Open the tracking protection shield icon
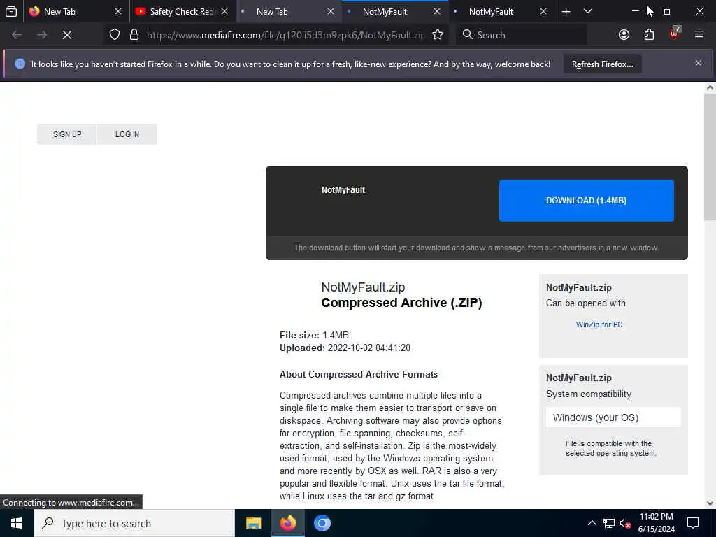Viewport: 716px width, 537px height. [x=115, y=35]
